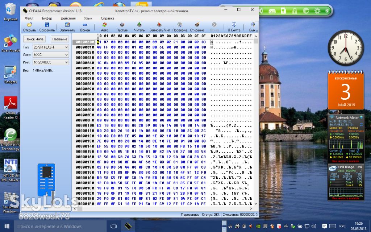Click the calendar gadget showing 3 Май 2015
Screen dimensions: 371x232
(x=346, y=90)
